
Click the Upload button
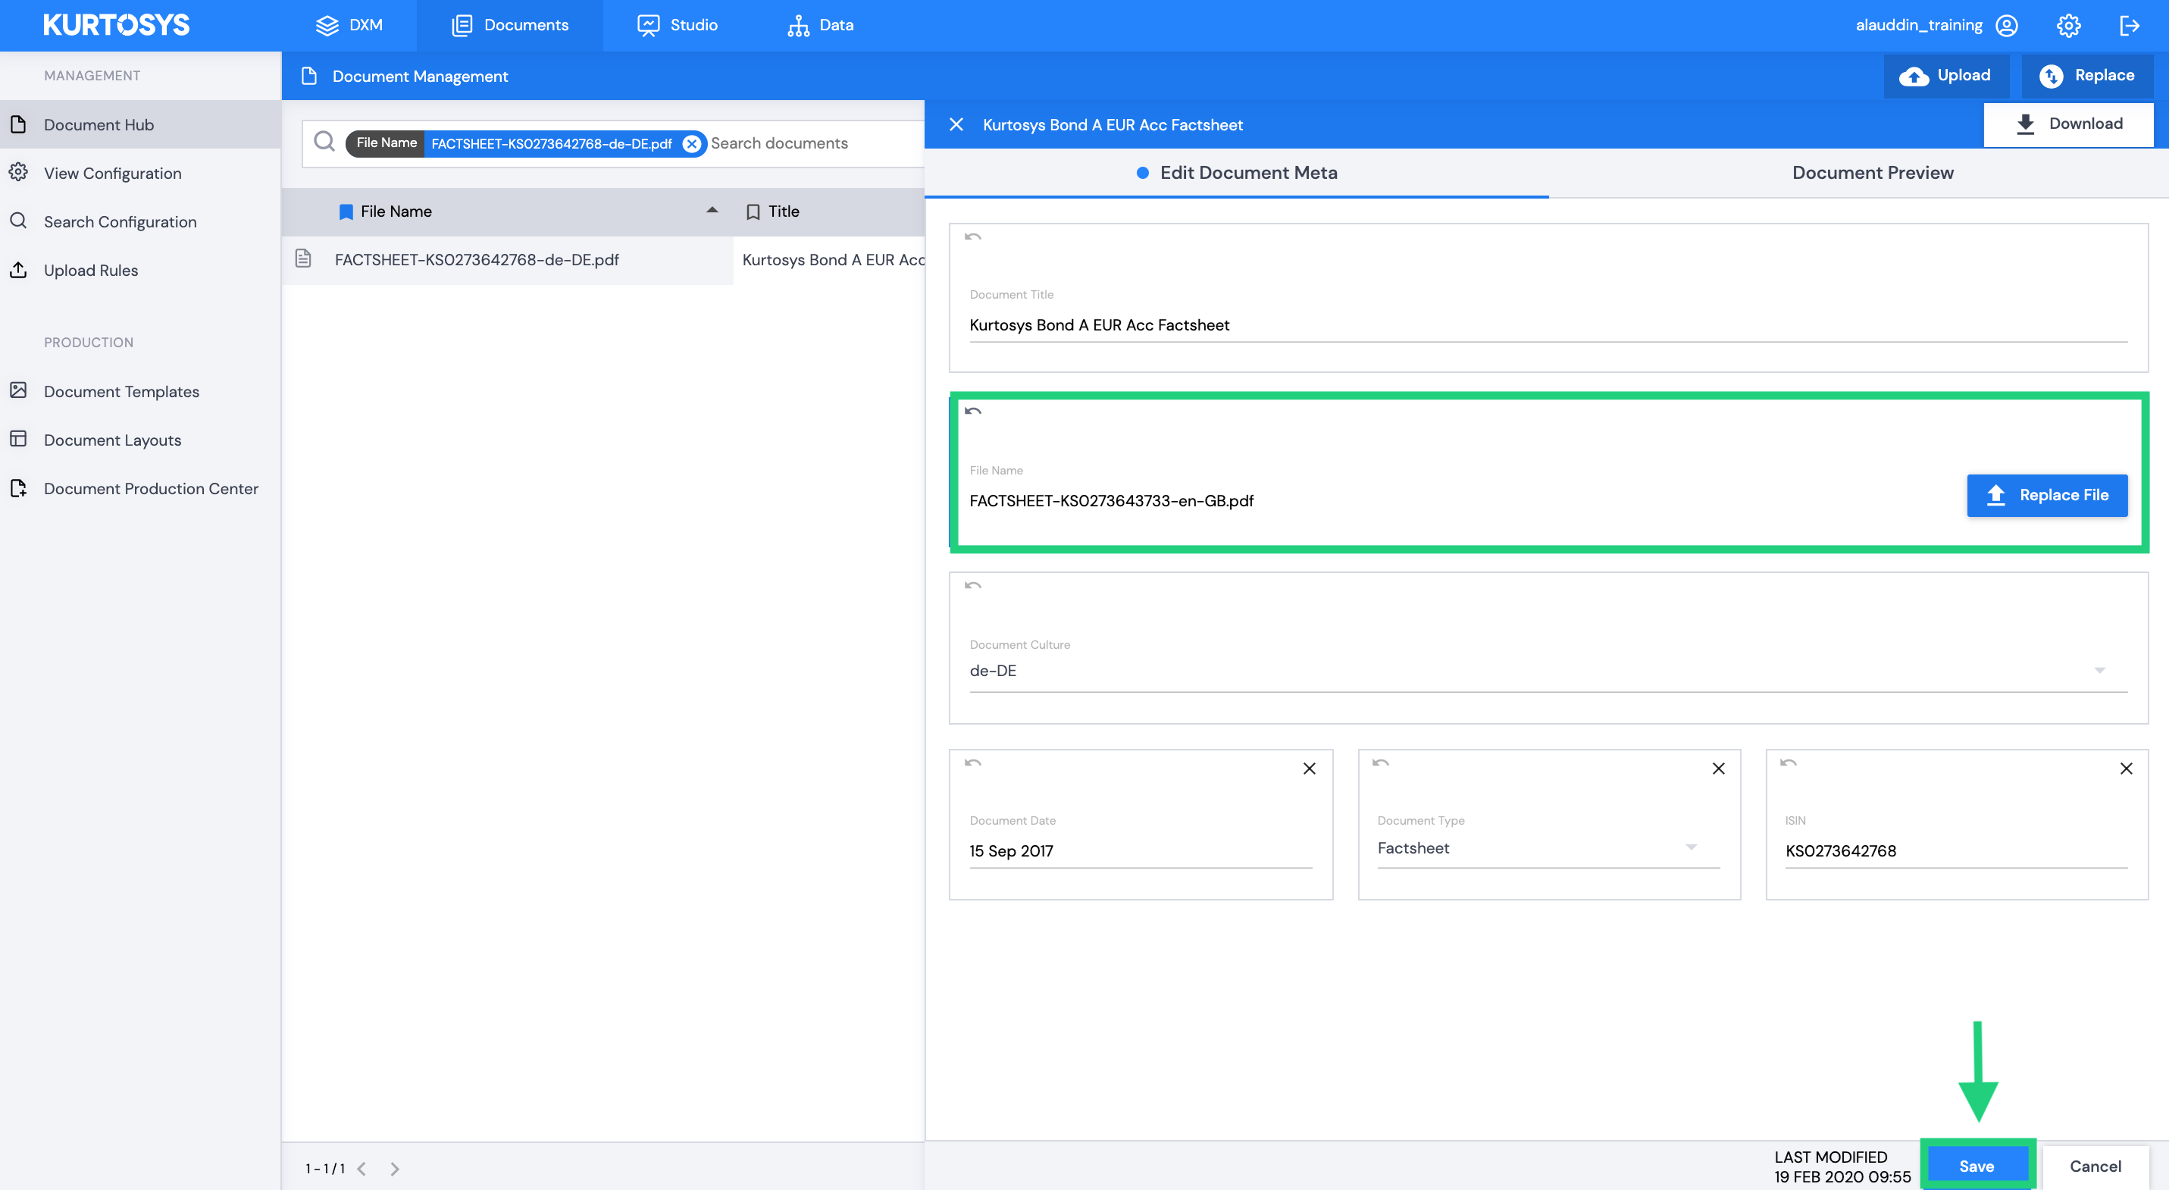[x=1946, y=76]
